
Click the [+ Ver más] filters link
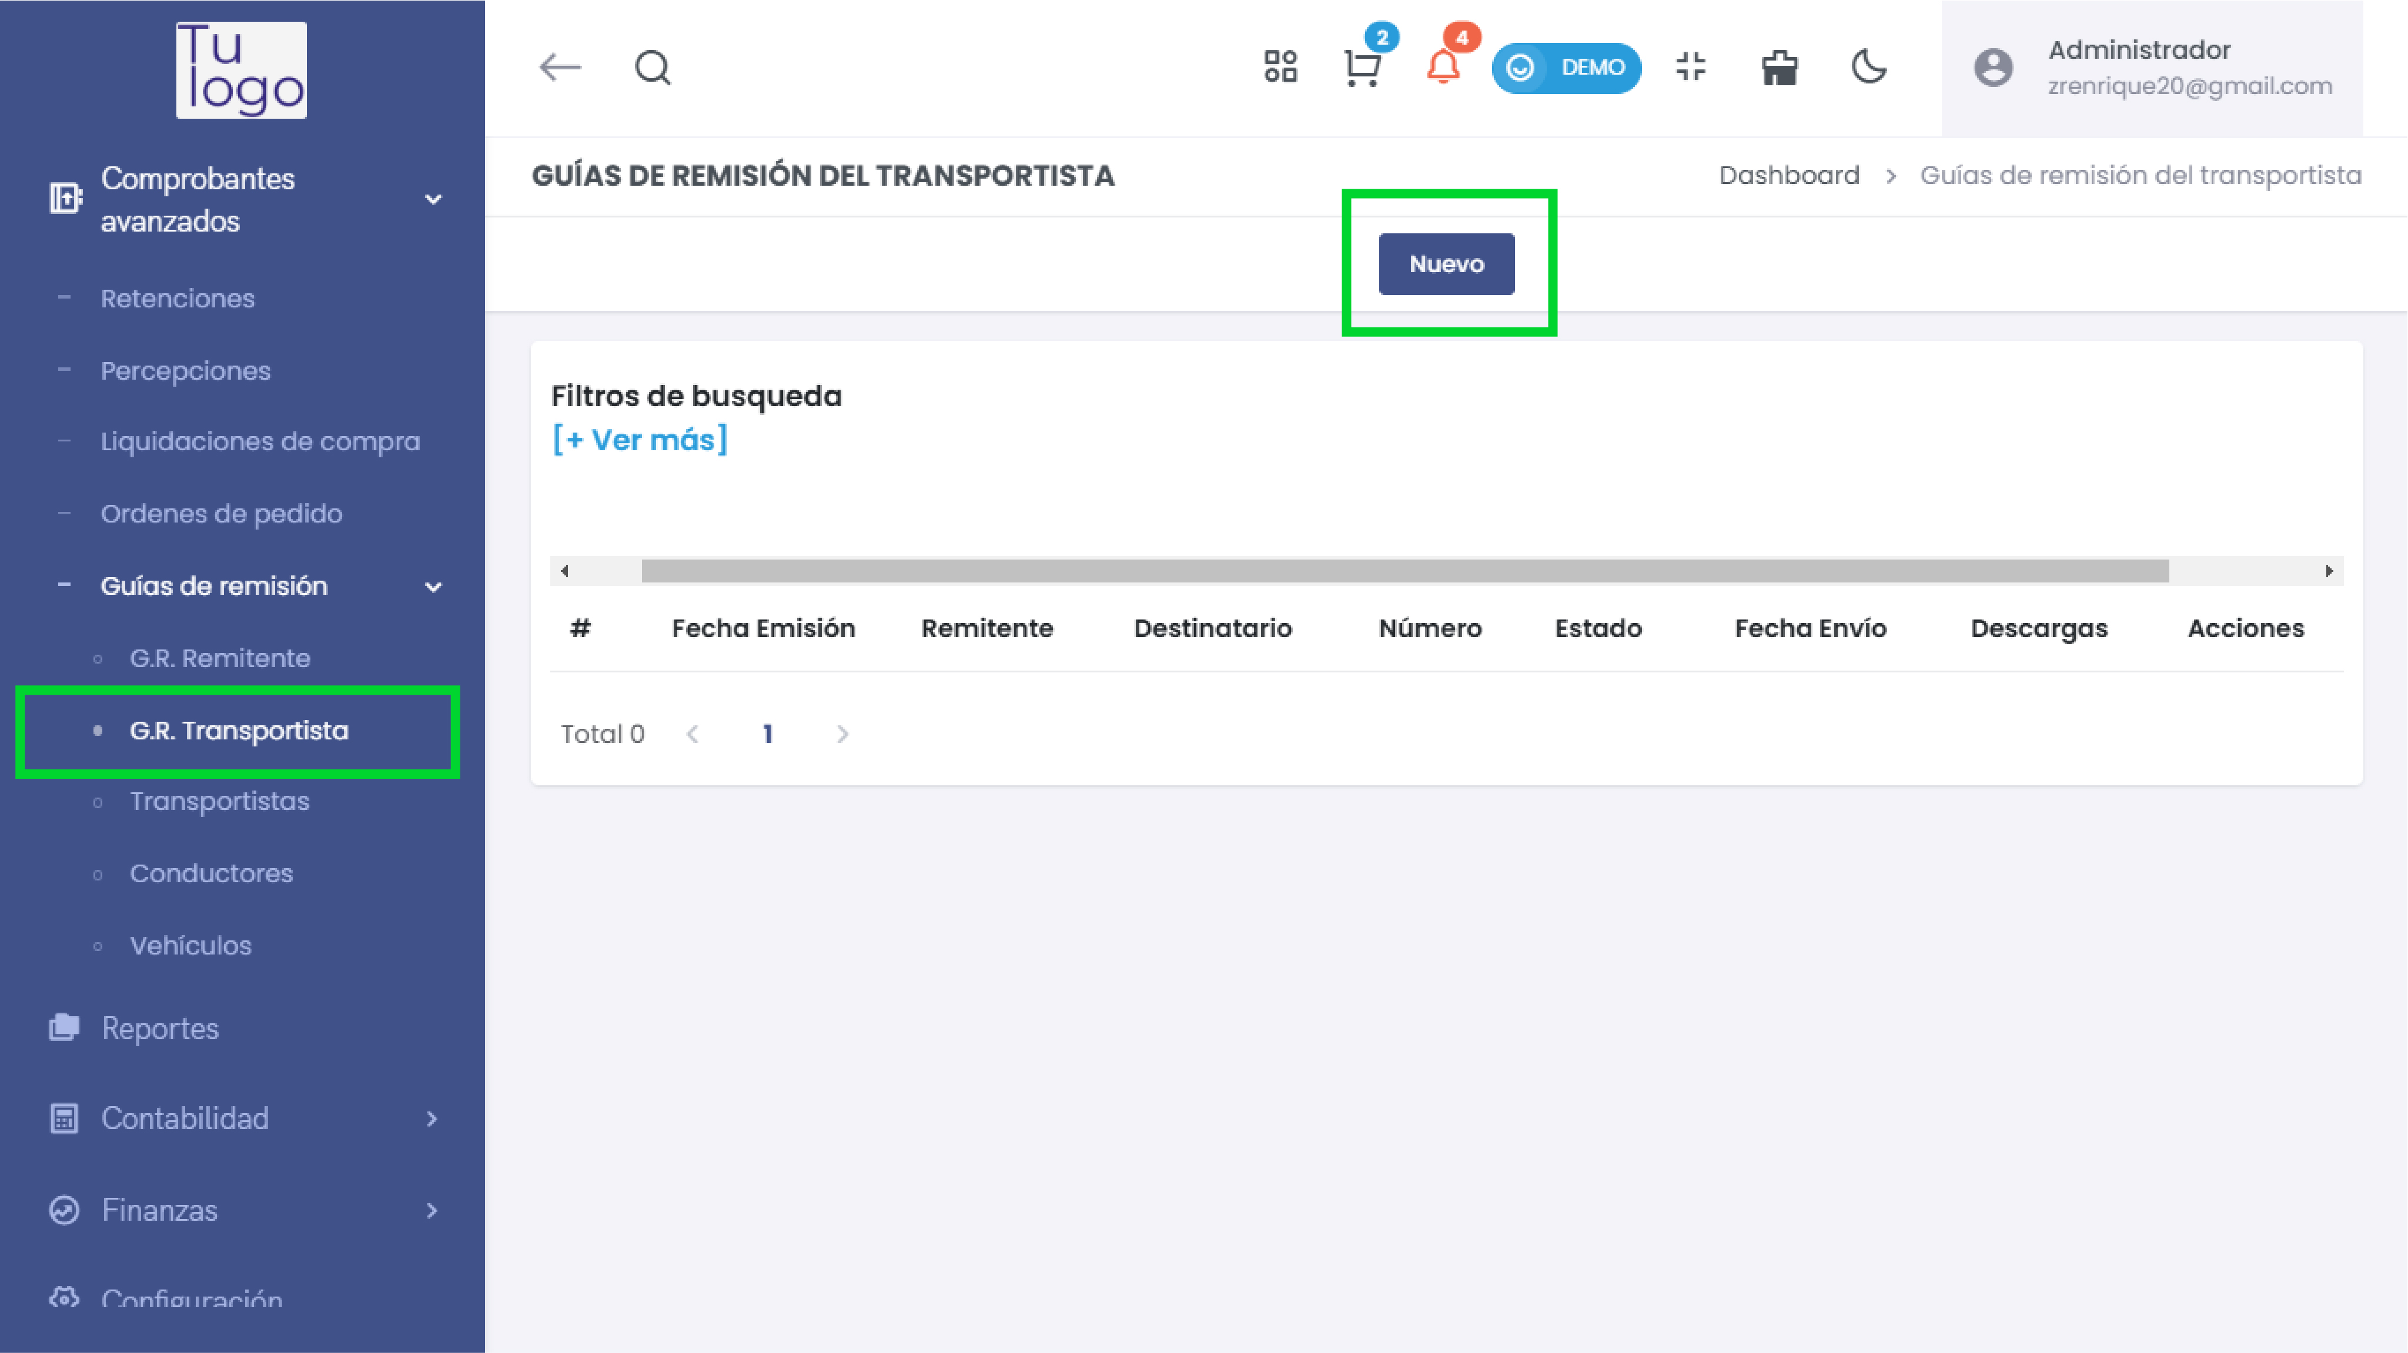pos(640,439)
